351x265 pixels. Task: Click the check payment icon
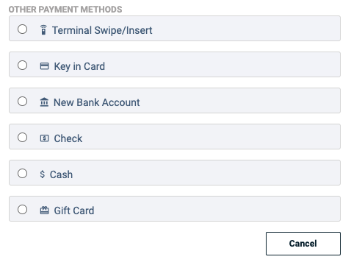click(x=44, y=138)
